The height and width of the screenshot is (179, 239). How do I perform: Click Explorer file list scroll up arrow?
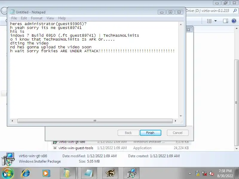click(x=236, y=28)
